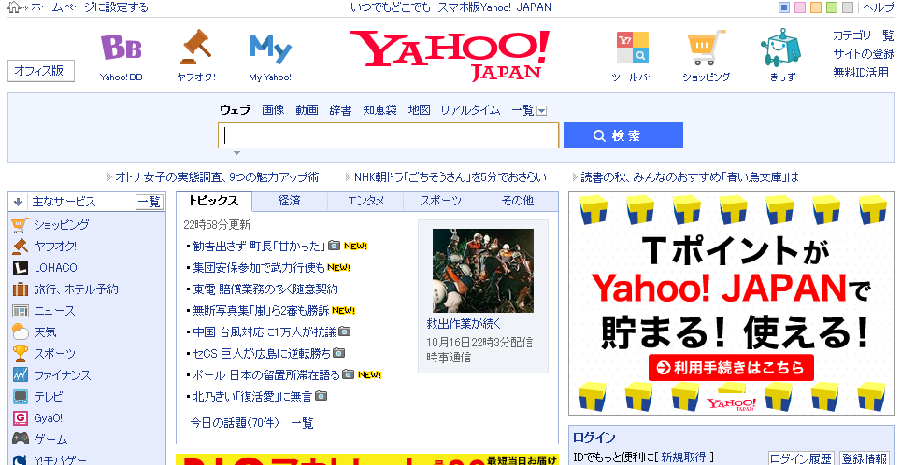Viewport: 901px width, 465px height.
Task: Open the 無料ID活用 link
Action: pyautogui.click(x=861, y=72)
